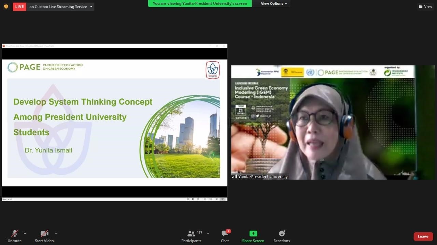
Task: Click previous slide button in PowerPoint status bar
Action: (188, 199)
